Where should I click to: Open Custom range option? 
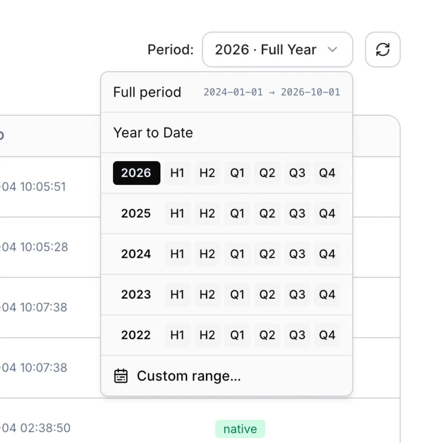coord(226,376)
